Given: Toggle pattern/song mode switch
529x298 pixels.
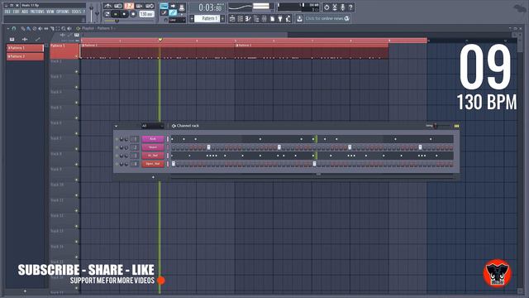Looking at the screenshot, I should 107,14.
